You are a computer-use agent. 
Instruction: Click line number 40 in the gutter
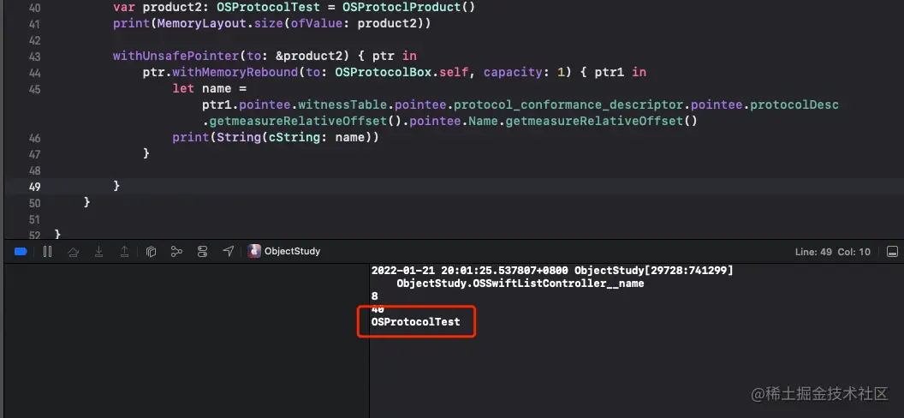34,8
